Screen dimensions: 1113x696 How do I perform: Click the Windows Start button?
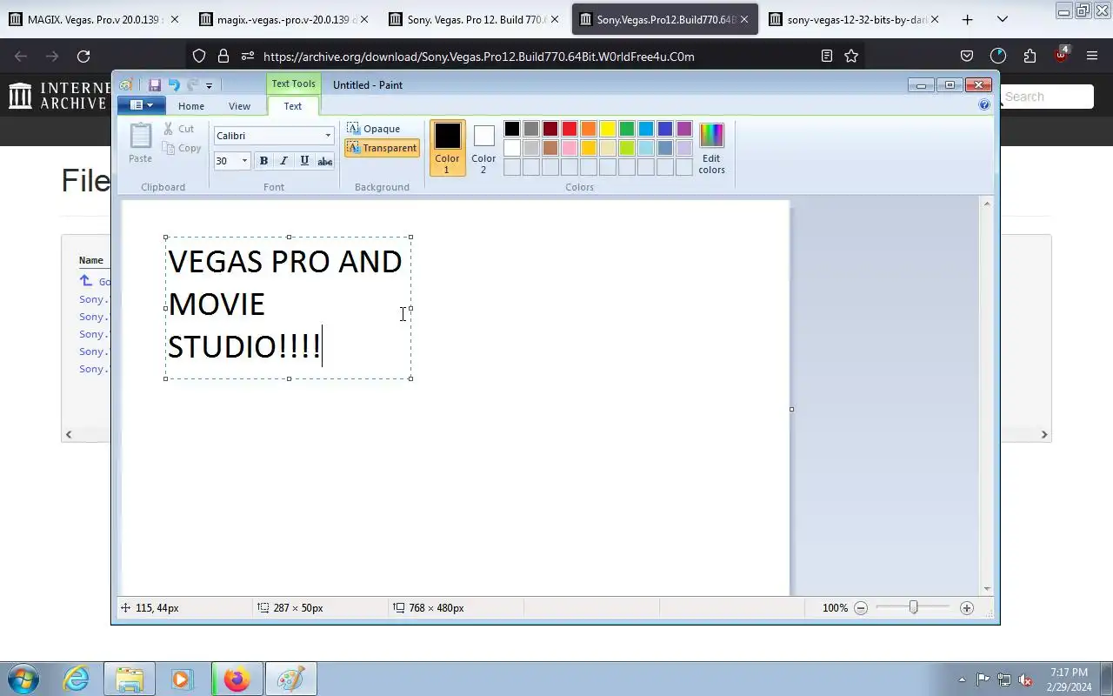point(22,679)
